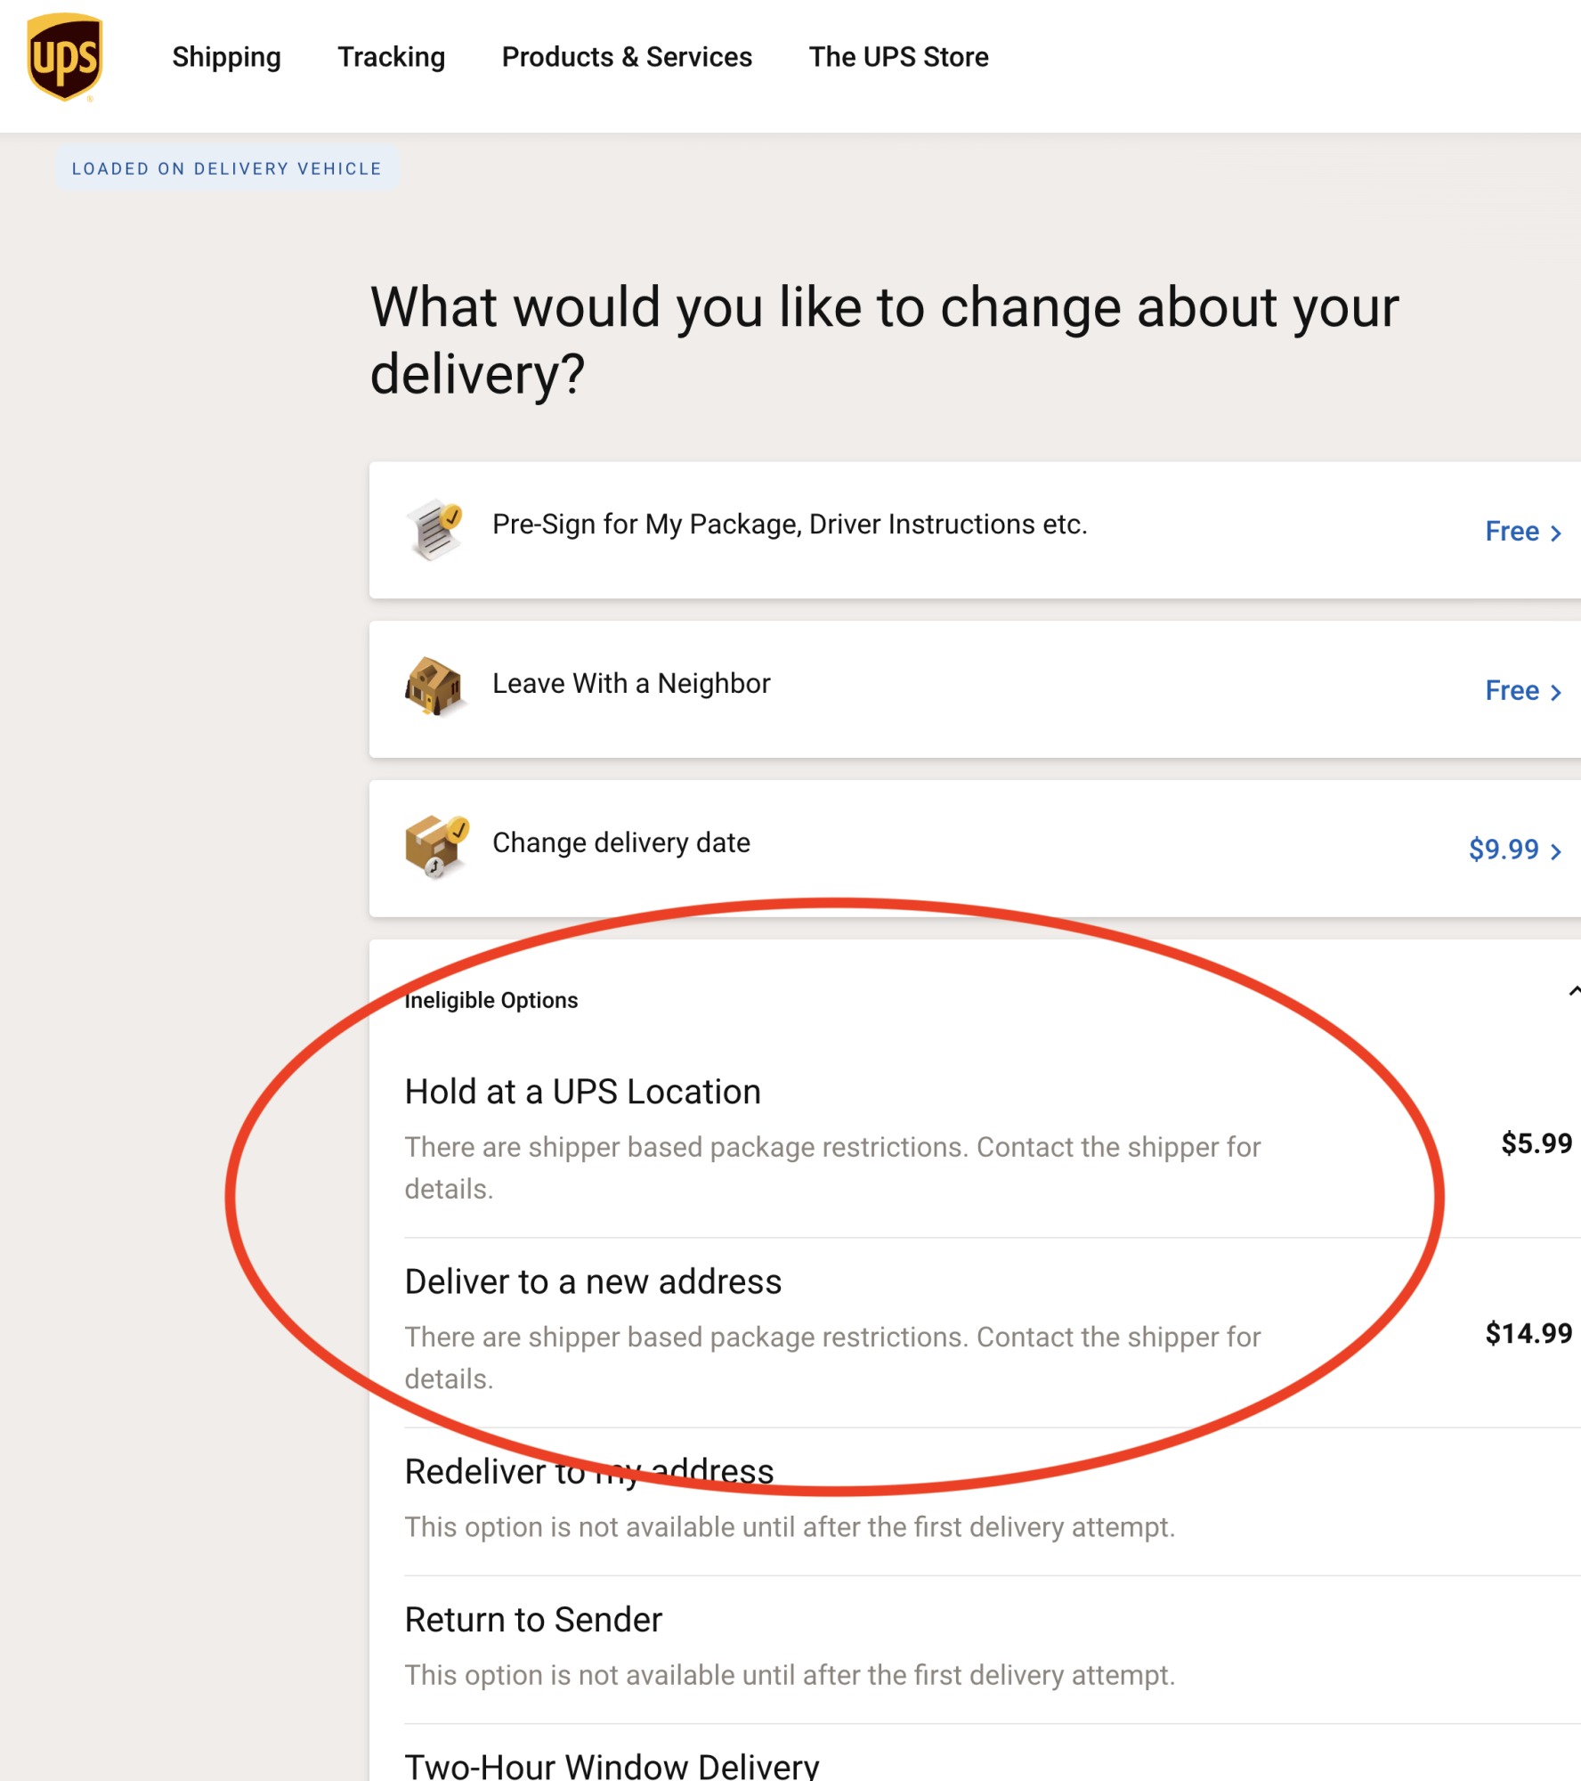The image size is (1581, 1781).
Task: Click chevron next to $9.99 price
Action: coord(1556,851)
